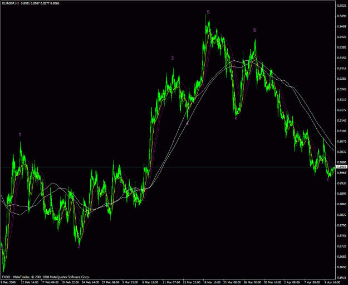
Task: Select the corrective wave label 'b'
Action: (x=255, y=30)
